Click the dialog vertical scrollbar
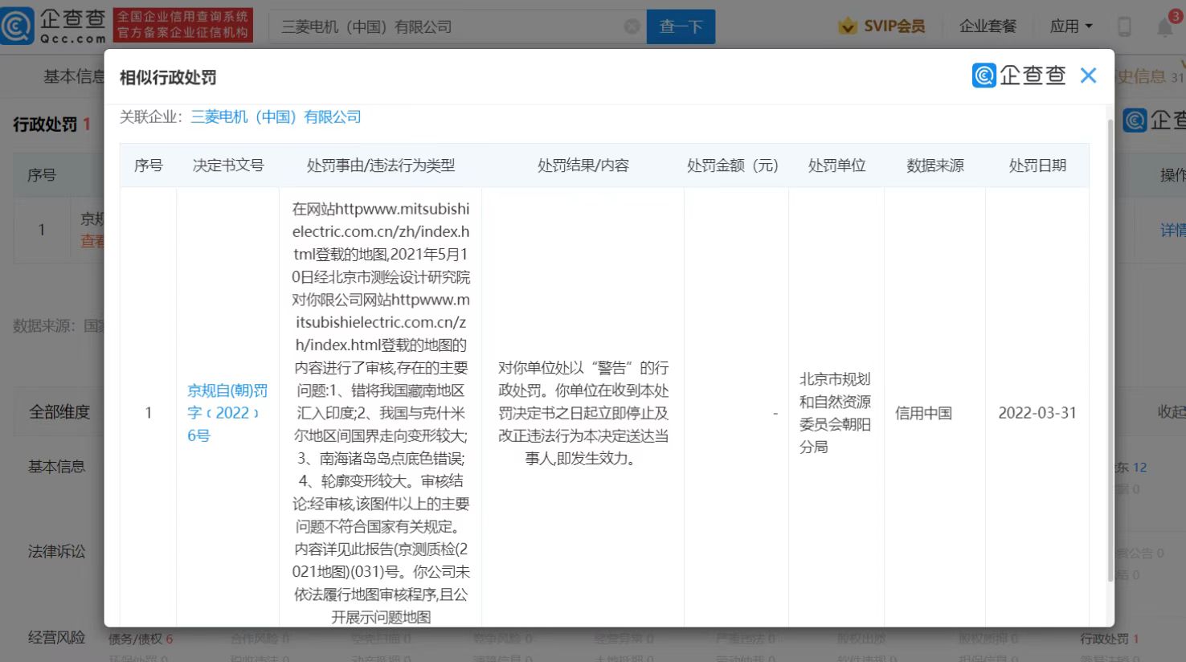Image resolution: width=1186 pixels, height=662 pixels. coord(1110,350)
